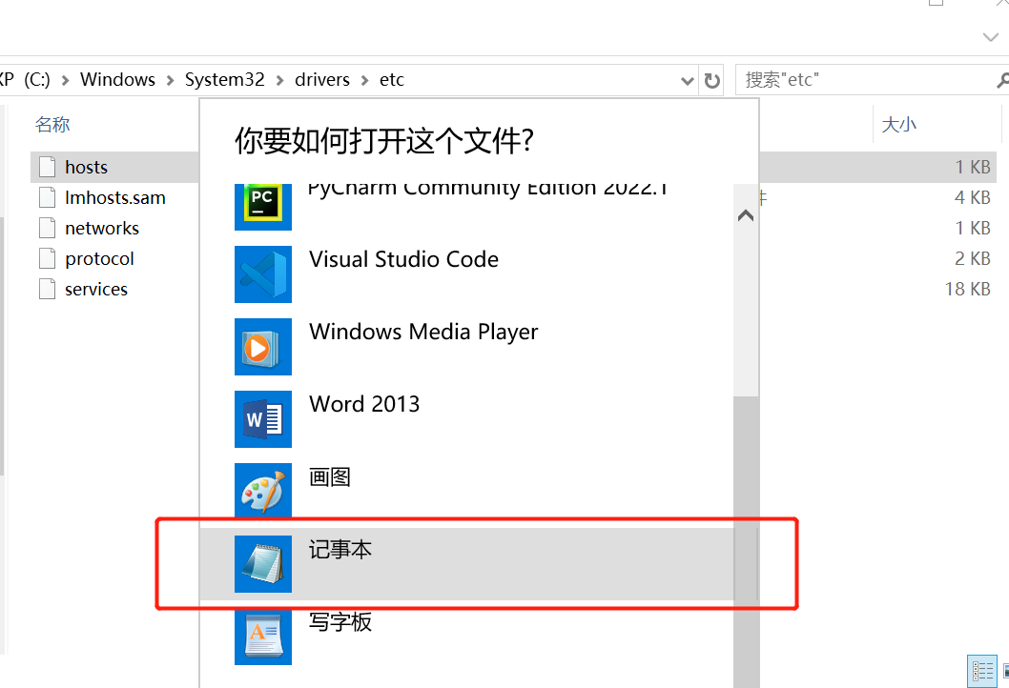1009x688 pixels.
Task: Select the Visual Studio Code label
Action: tap(404, 260)
